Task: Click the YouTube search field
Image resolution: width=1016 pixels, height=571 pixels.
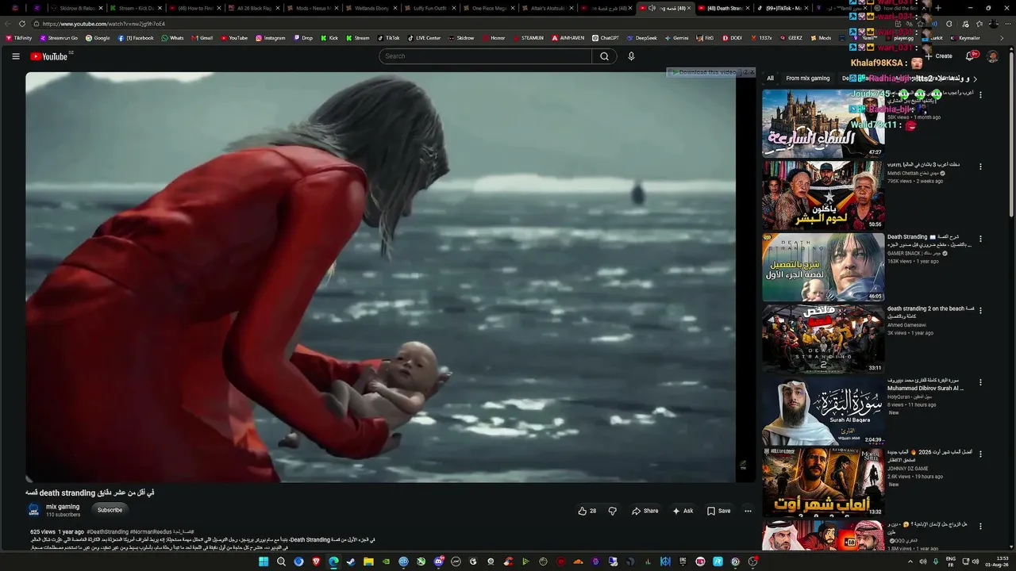Action: [485, 56]
